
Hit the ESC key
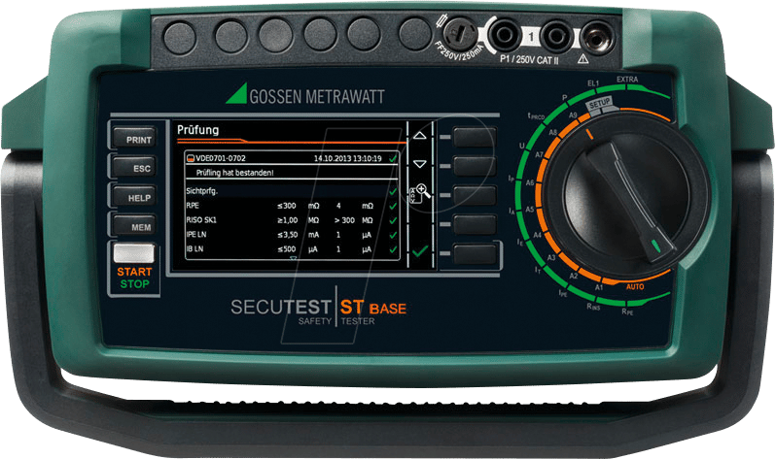tap(133, 168)
